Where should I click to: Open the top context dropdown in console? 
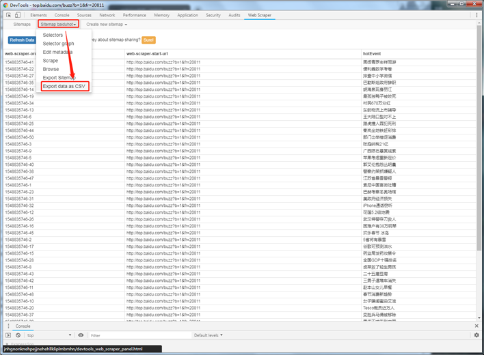49,335
